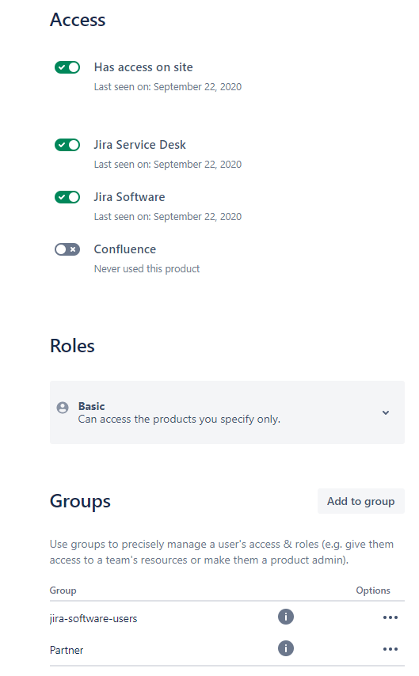
Task: Click the Add to group button
Action: [x=360, y=501]
